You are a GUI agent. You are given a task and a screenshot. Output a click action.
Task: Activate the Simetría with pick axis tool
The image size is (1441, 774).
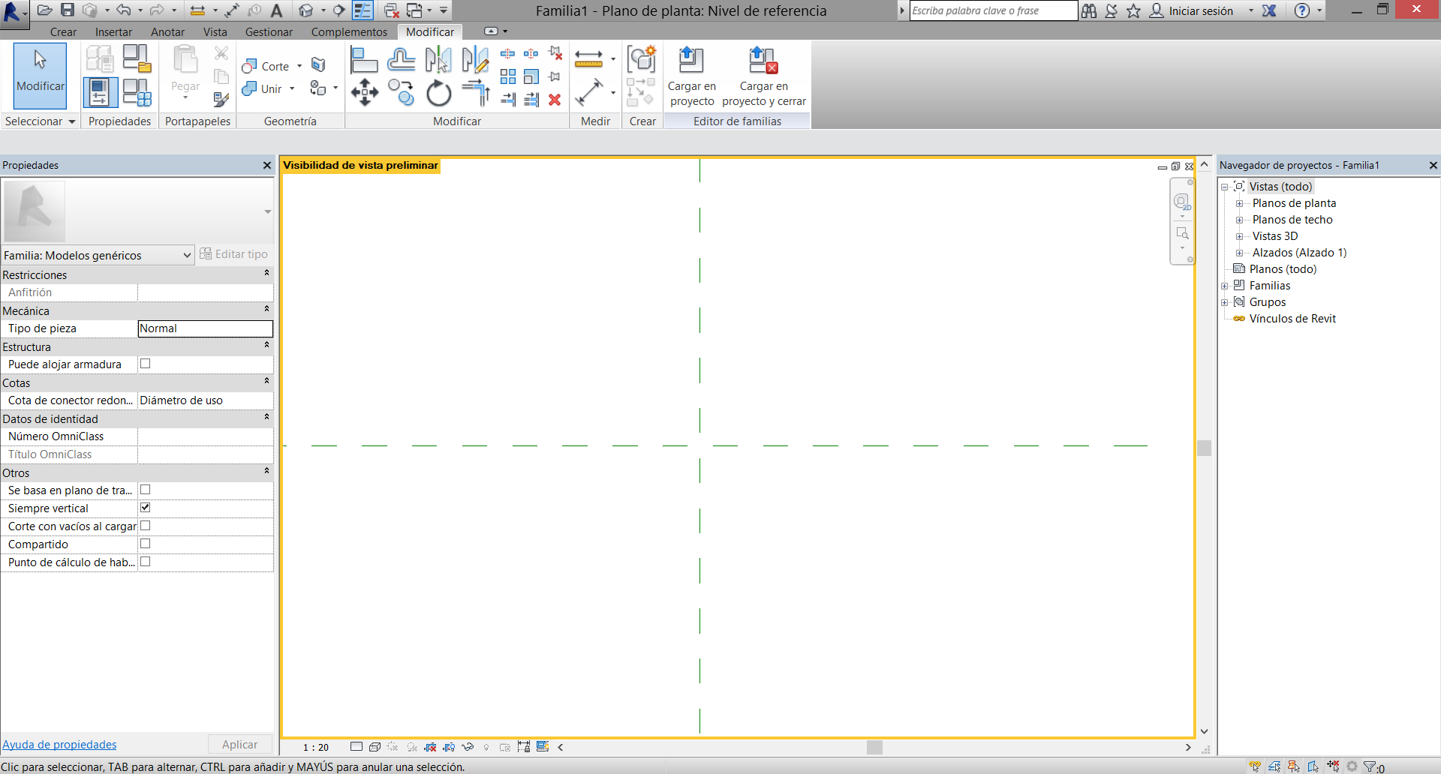click(438, 58)
